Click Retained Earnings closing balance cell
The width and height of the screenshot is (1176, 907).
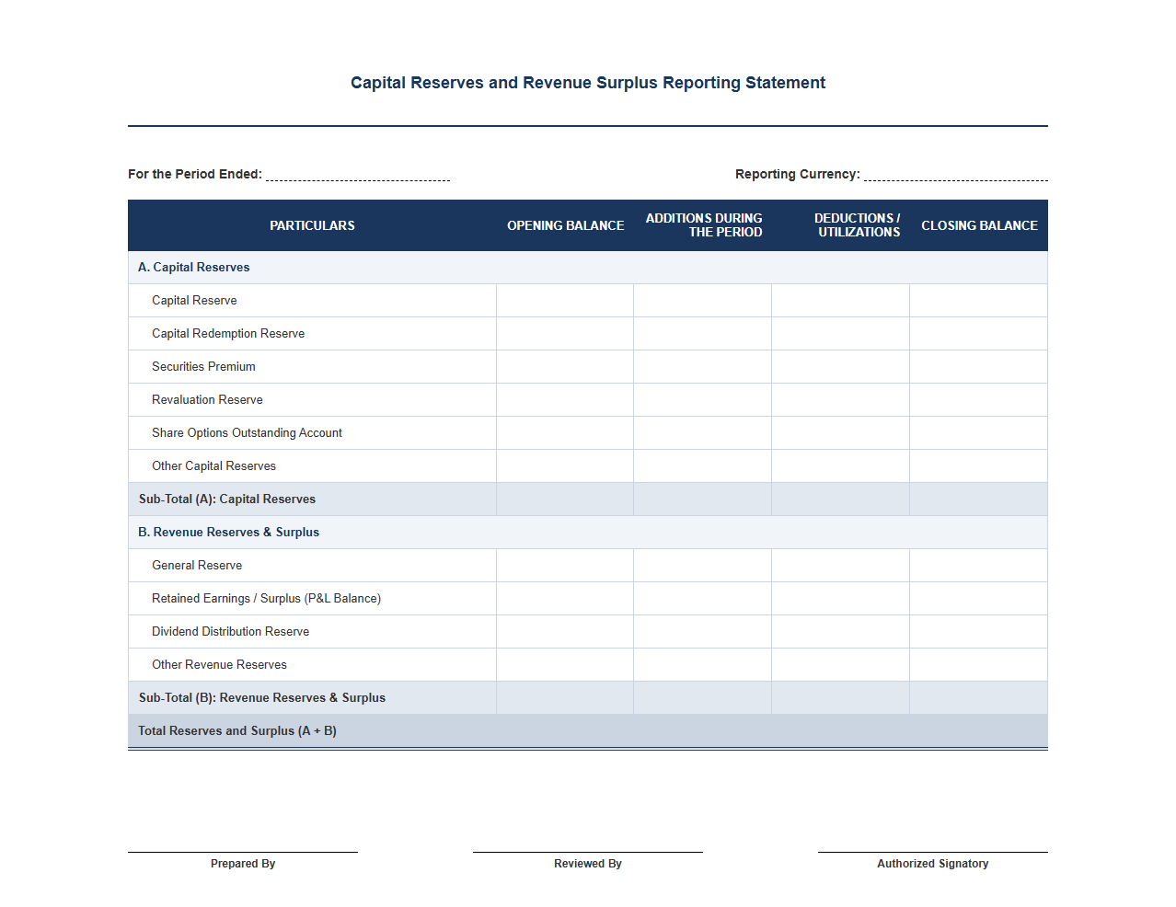click(x=979, y=599)
